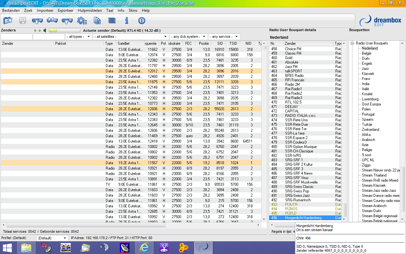Viewport: 406px width, 254px height.
Task: Open the E2 satellite dish taskbar app
Action: click(46, 248)
